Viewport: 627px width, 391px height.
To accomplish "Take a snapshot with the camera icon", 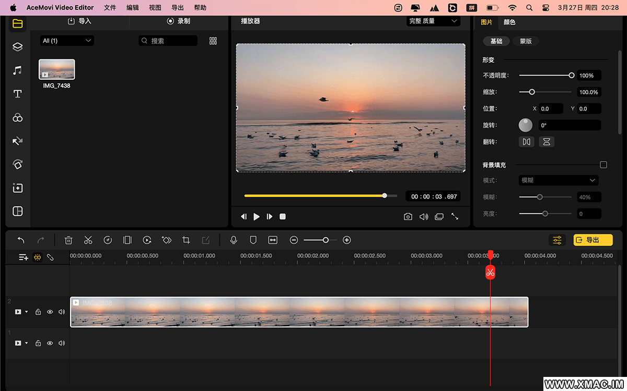I will (x=408, y=216).
